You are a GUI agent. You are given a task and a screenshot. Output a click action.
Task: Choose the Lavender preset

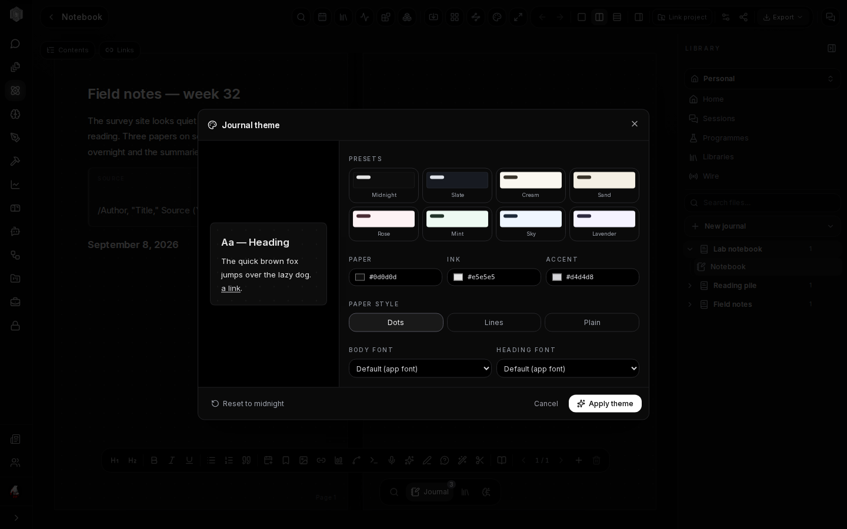[604, 224]
